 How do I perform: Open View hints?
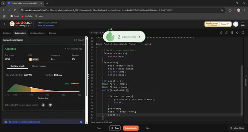(x=237, y=128)
